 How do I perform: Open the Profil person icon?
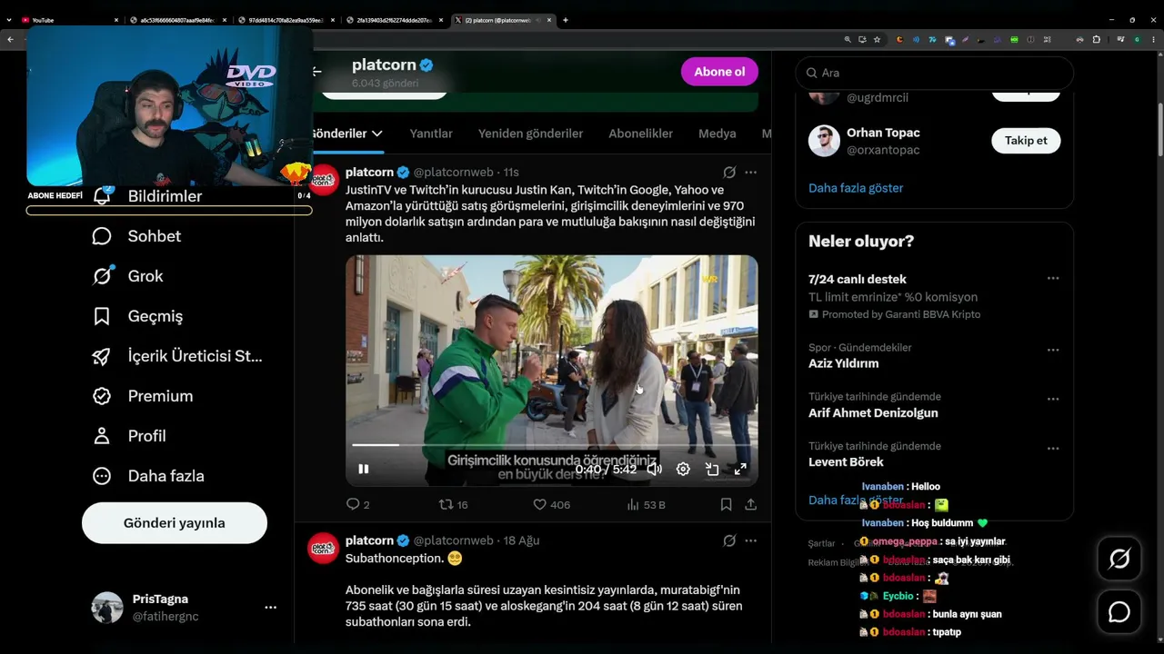pos(102,436)
